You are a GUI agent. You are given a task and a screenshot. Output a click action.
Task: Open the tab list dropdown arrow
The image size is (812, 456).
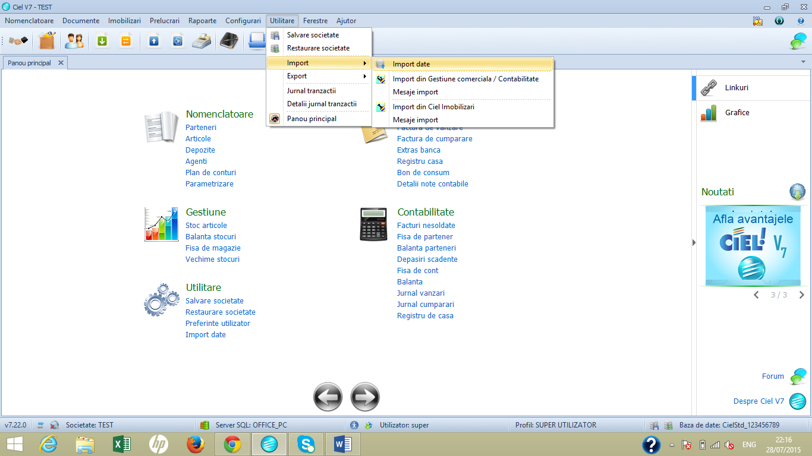(804, 62)
